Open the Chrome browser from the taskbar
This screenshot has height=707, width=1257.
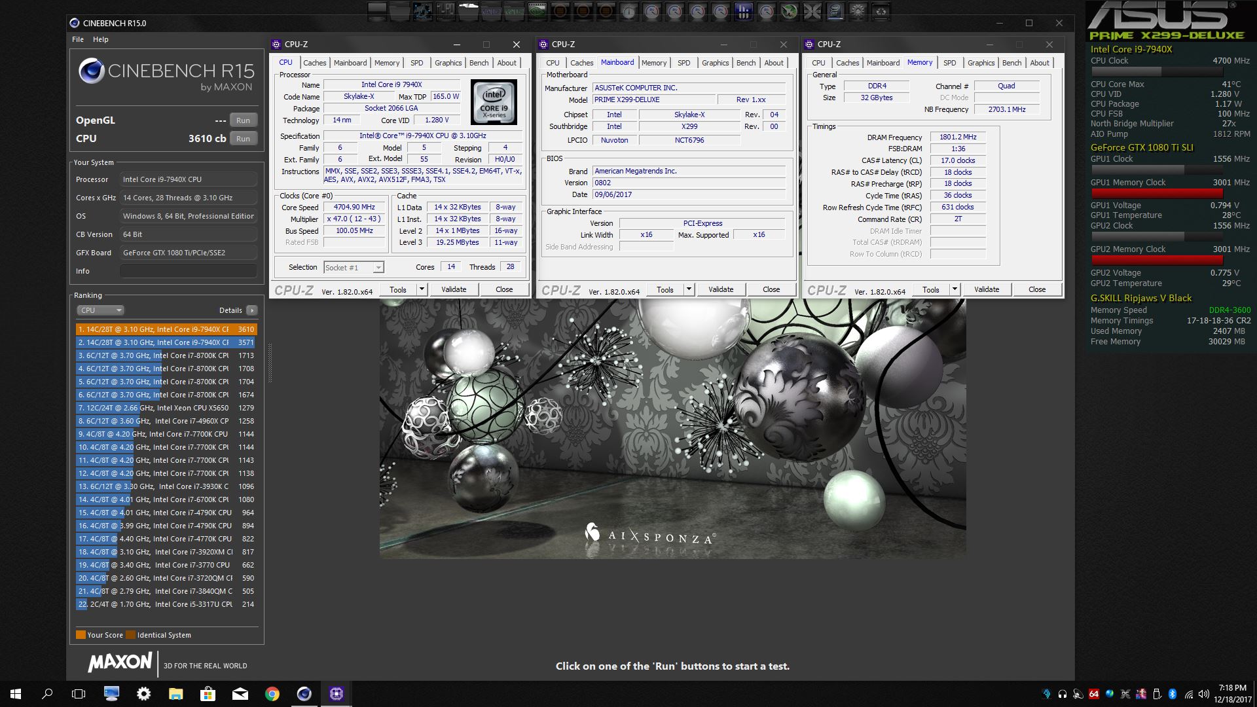coord(272,694)
